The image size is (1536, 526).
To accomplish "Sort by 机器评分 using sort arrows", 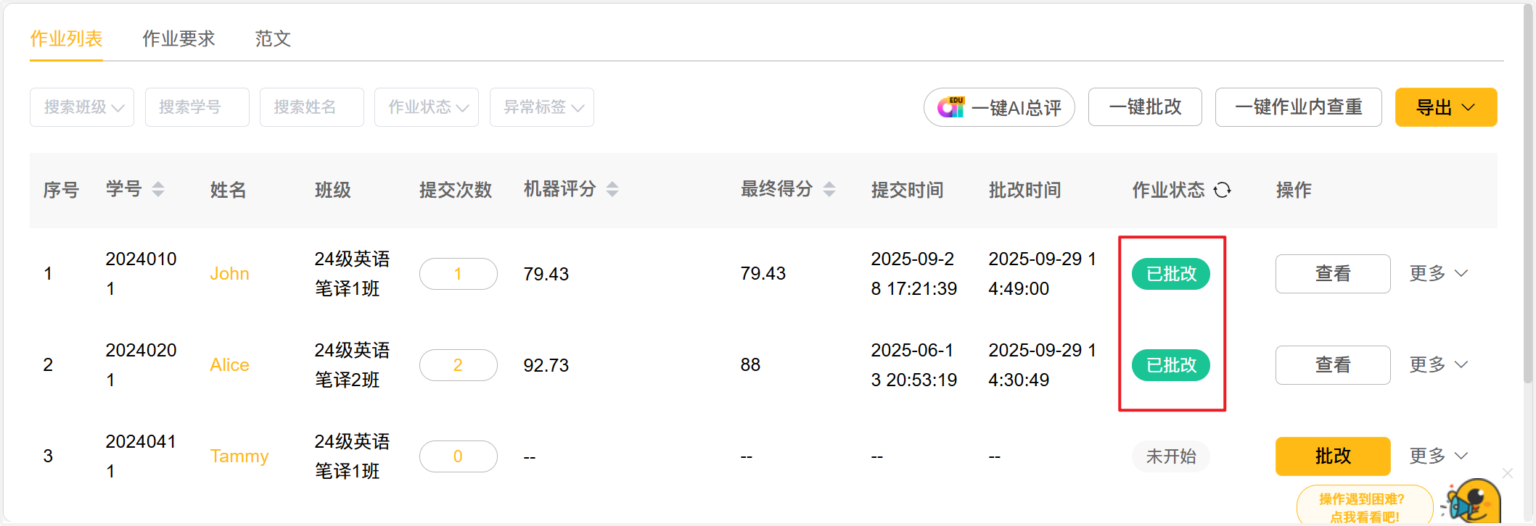I will pos(612,190).
